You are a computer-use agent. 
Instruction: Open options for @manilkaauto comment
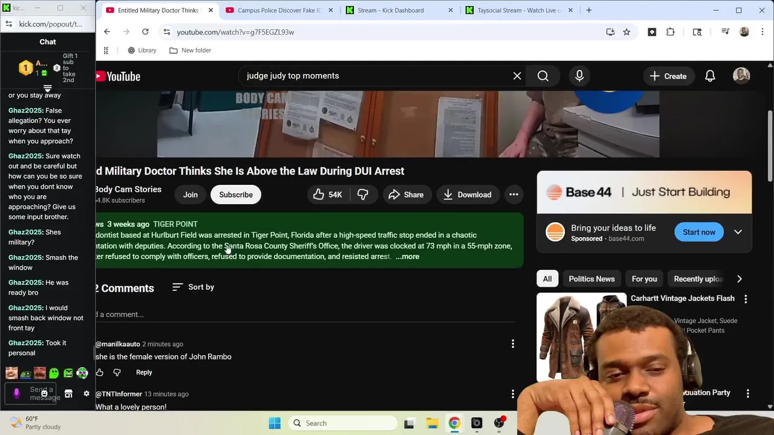click(513, 344)
